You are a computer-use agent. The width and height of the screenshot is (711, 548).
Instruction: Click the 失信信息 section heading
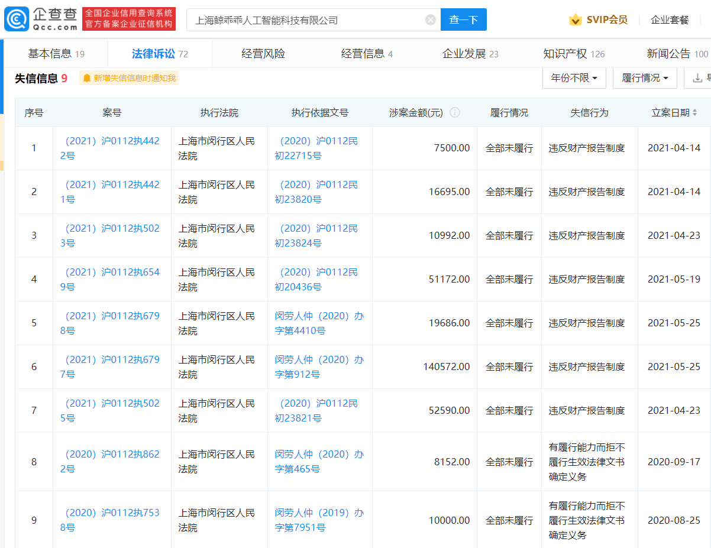coord(36,78)
